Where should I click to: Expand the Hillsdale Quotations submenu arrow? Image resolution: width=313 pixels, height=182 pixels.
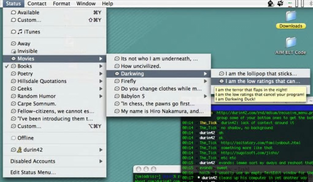(x=101, y=81)
